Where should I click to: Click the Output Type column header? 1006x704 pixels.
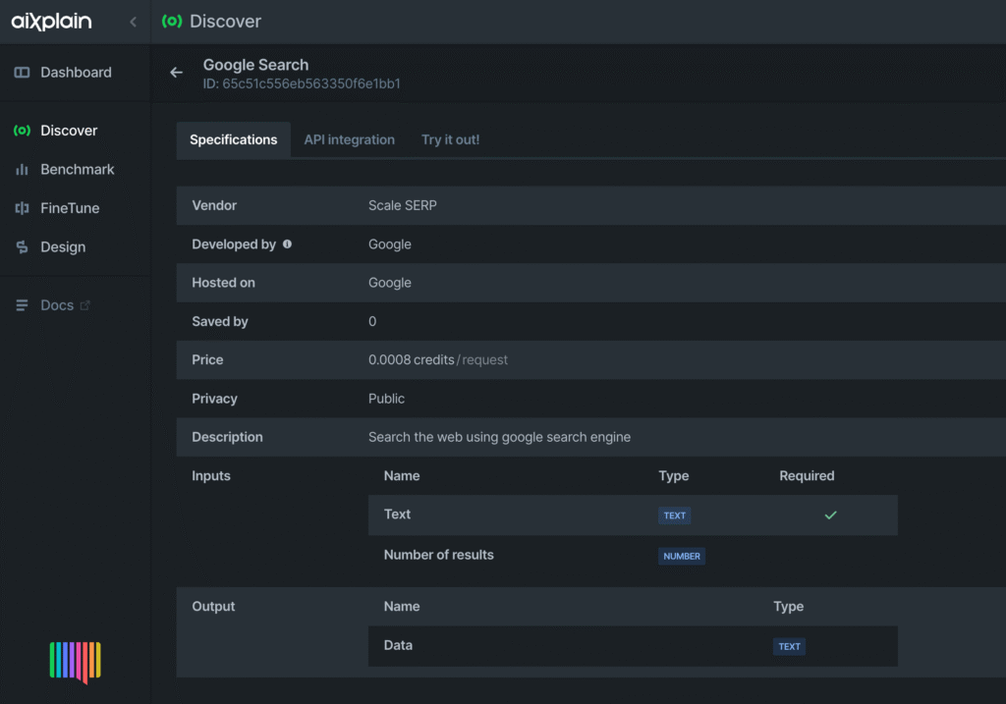click(789, 607)
